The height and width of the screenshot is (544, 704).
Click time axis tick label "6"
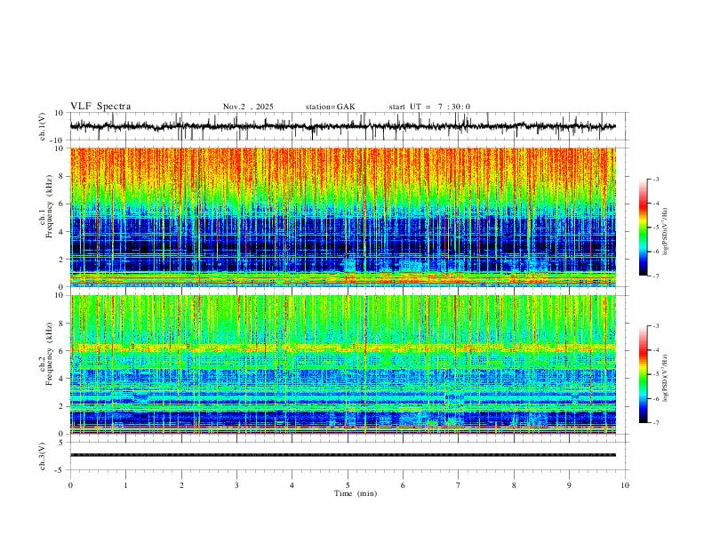(404, 485)
